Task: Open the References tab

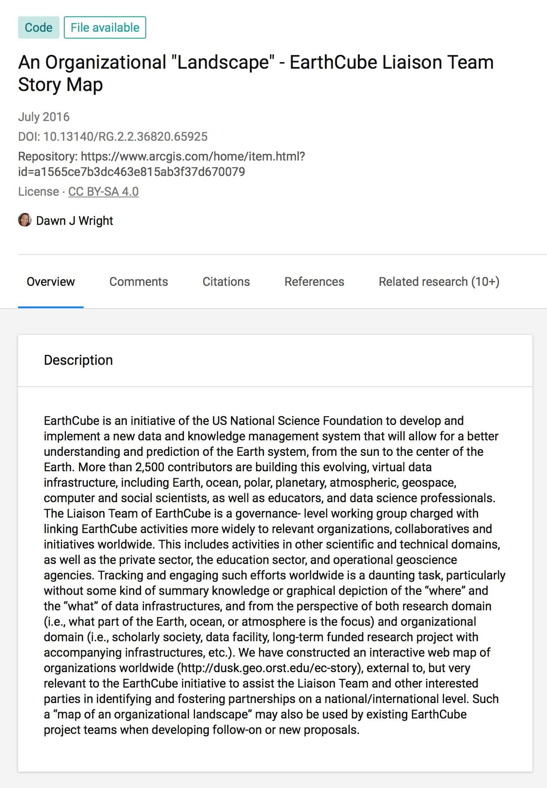Action: point(314,282)
